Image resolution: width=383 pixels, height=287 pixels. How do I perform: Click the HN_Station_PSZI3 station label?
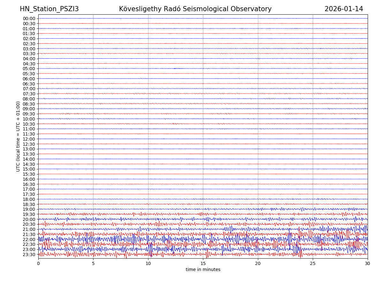[49, 9]
